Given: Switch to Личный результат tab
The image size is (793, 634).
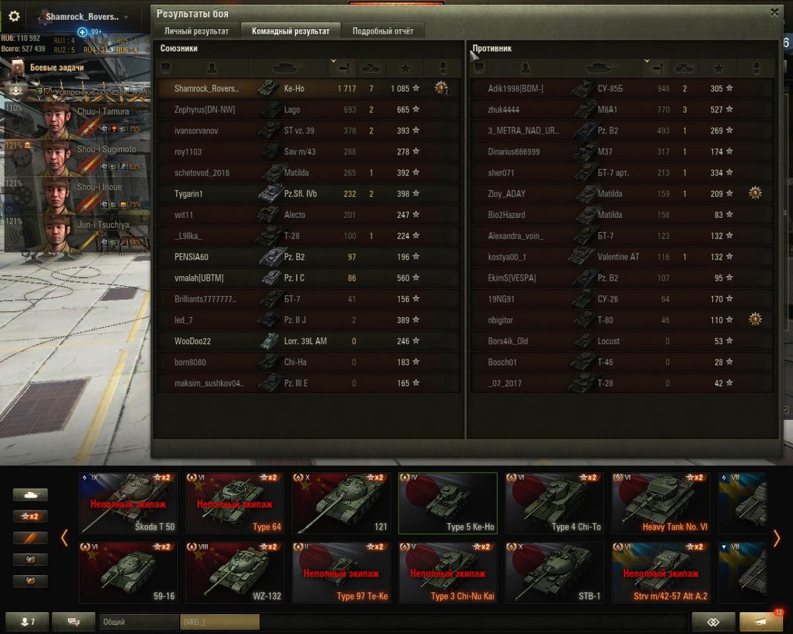Looking at the screenshot, I should click(196, 31).
